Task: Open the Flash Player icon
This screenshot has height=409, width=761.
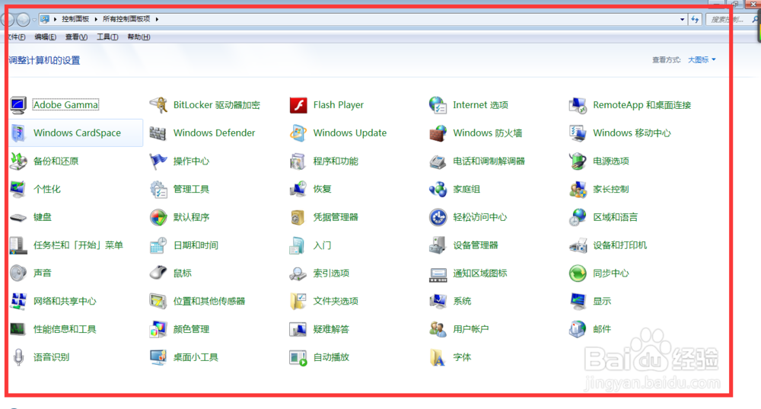Action: (x=298, y=105)
